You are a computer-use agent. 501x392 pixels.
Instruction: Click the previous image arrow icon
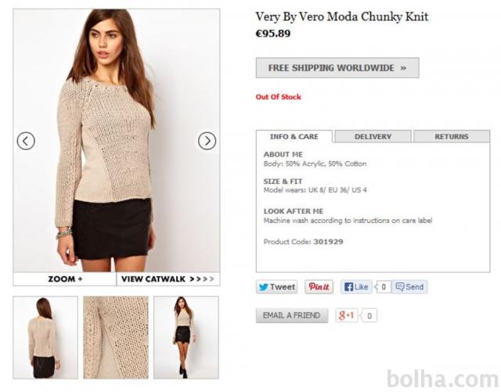(26, 141)
